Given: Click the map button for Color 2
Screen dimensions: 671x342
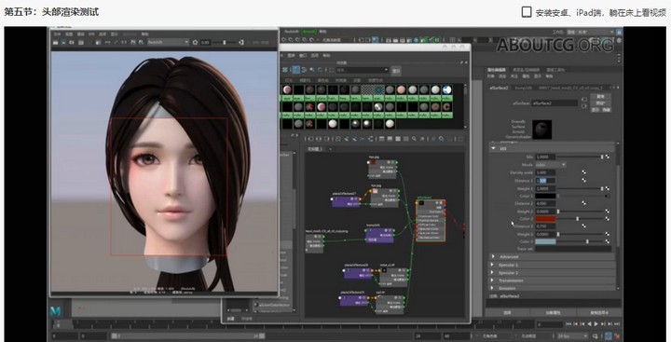Looking at the screenshot, I should [608, 219].
